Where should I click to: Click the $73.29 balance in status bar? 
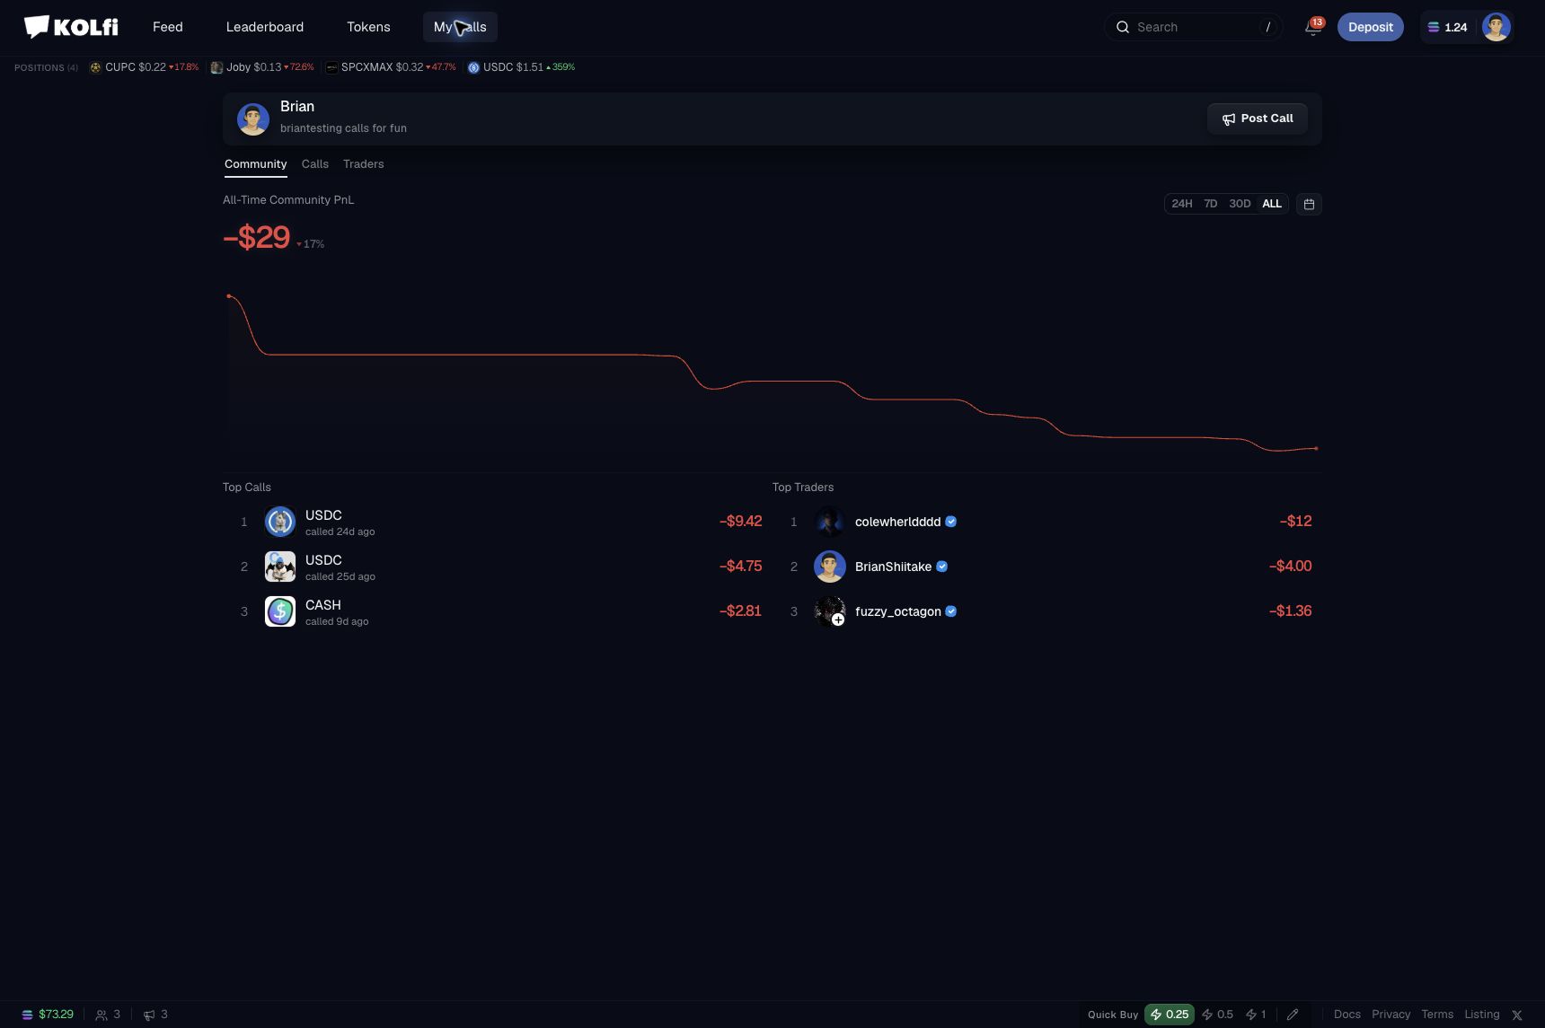click(x=48, y=1015)
